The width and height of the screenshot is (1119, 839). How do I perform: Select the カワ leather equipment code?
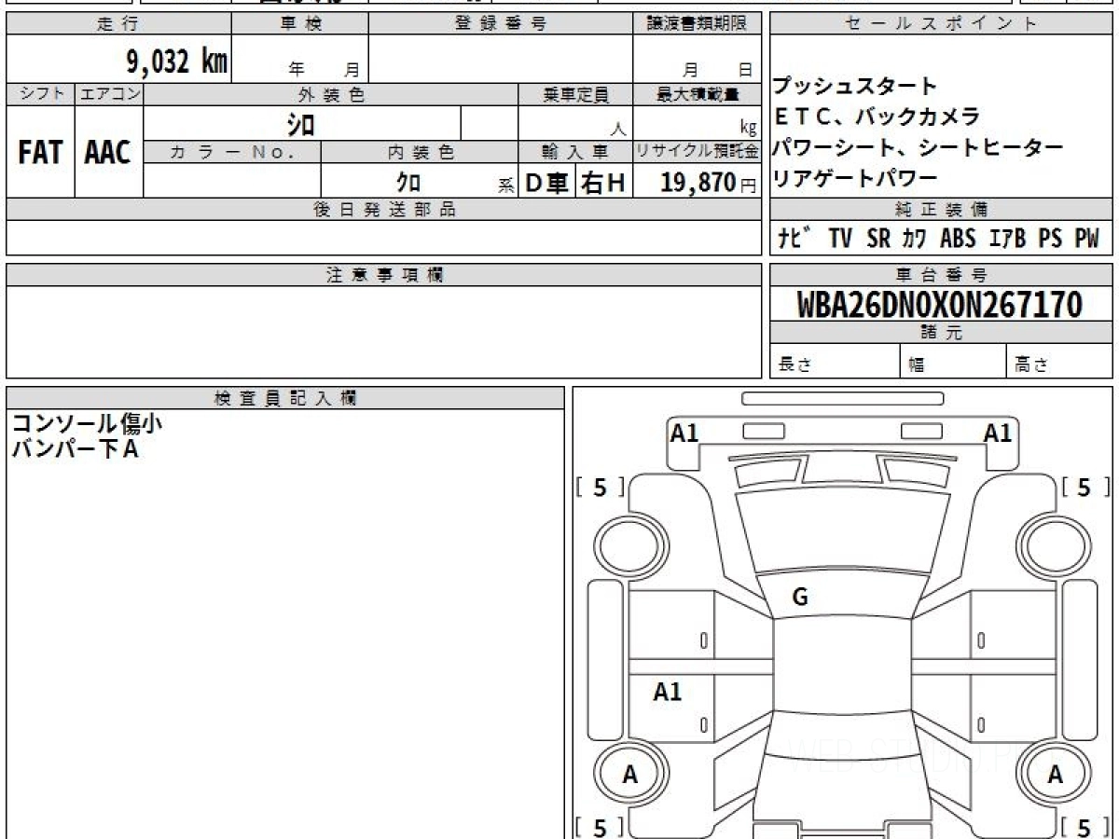pos(914,239)
